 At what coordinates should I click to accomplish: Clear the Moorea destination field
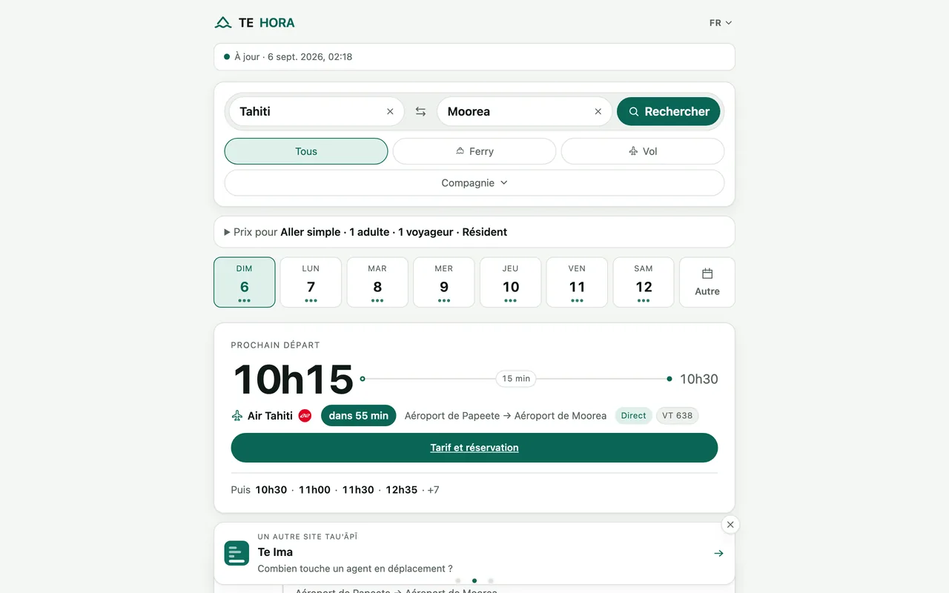click(598, 112)
